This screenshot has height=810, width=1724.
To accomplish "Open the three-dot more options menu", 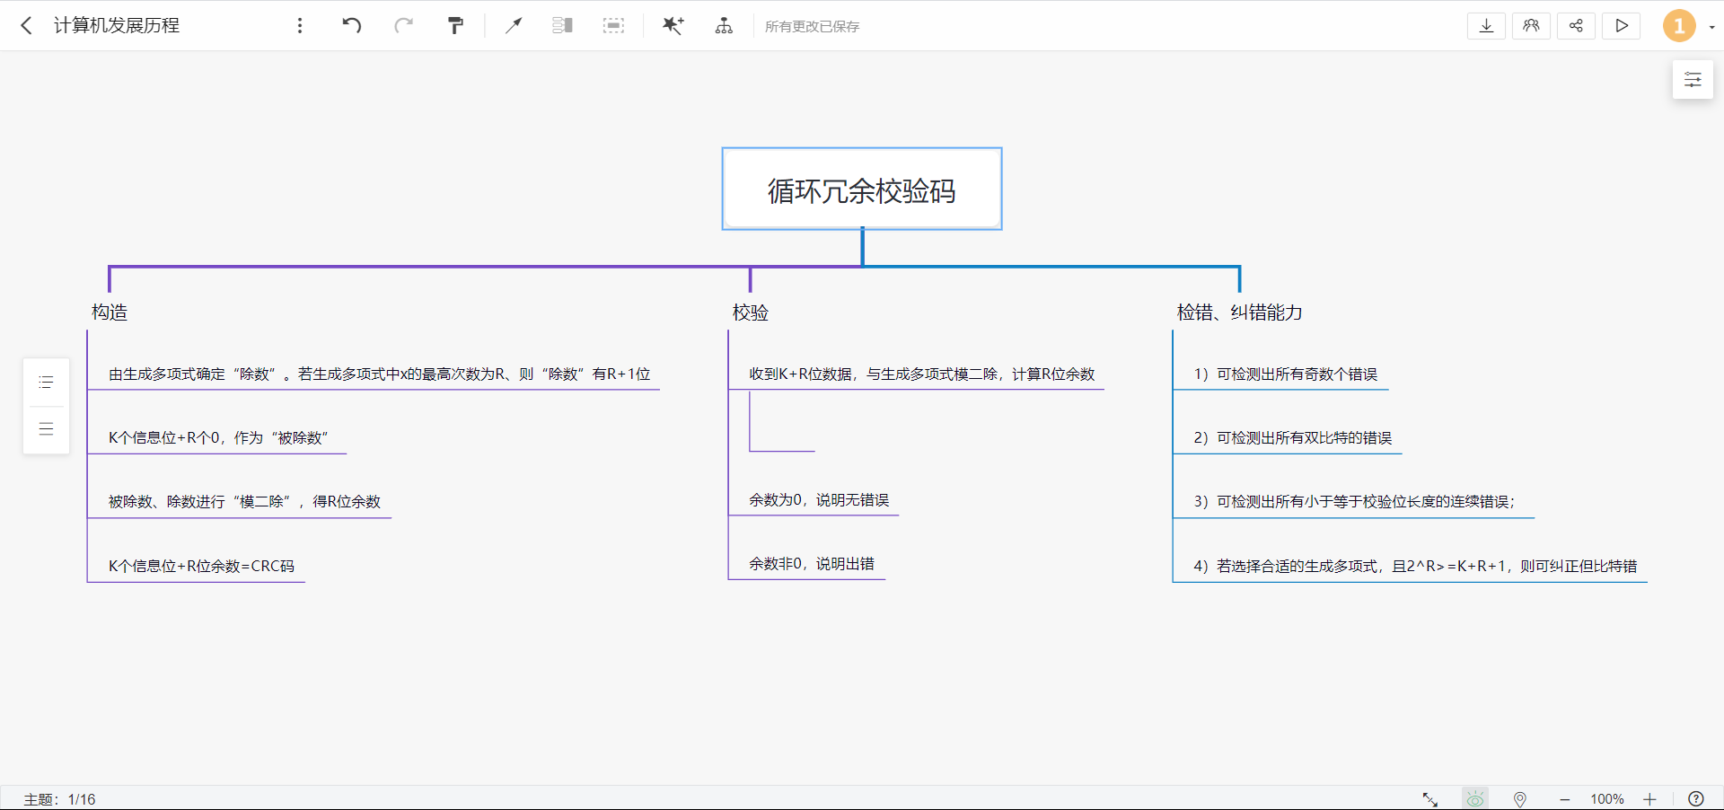I will [300, 26].
